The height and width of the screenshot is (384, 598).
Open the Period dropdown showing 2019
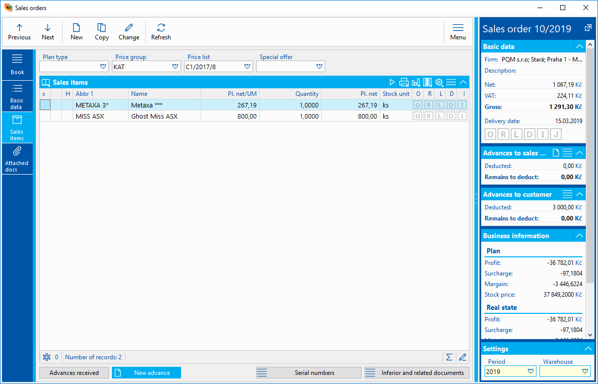click(x=530, y=371)
